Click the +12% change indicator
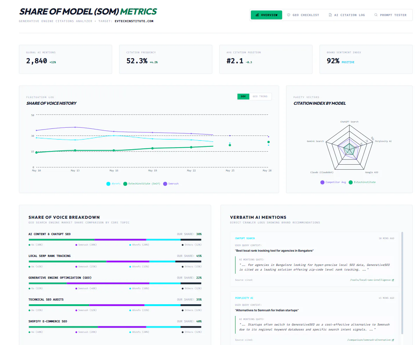 (53, 62)
